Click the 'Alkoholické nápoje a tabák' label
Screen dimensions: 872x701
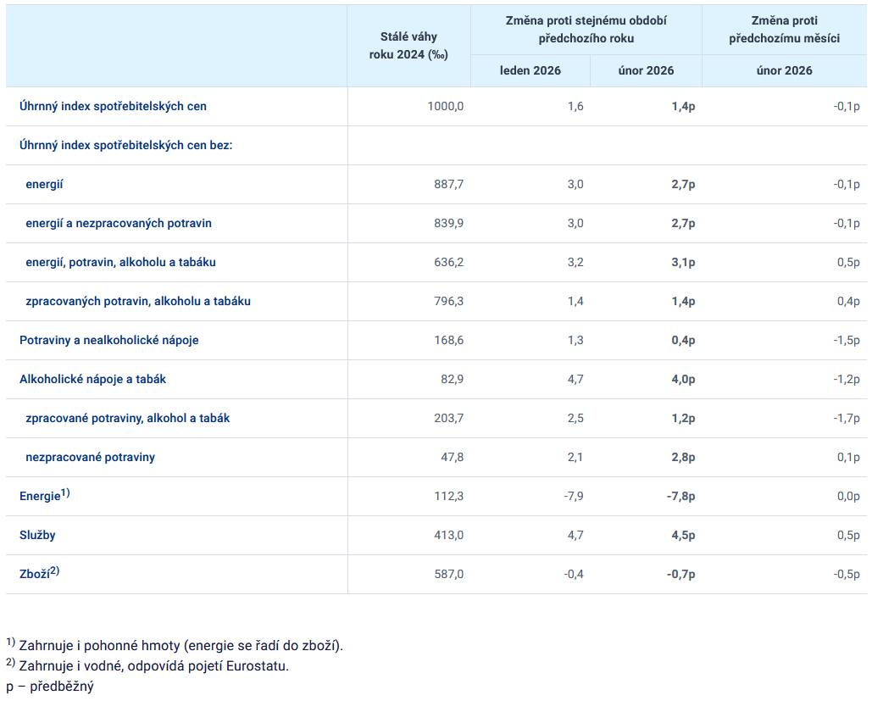(92, 380)
